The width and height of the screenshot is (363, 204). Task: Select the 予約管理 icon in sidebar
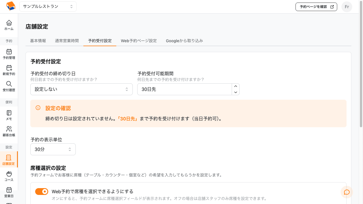9,54
